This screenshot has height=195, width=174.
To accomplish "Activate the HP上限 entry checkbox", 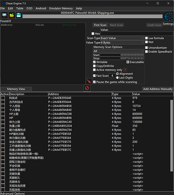I will 3,114.
